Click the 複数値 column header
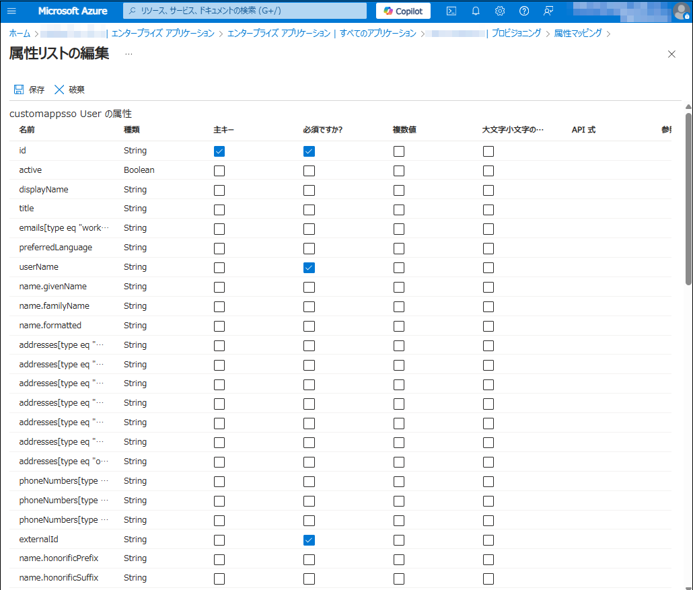The width and height of the screenshot is (693, 590). coord(404,129)
